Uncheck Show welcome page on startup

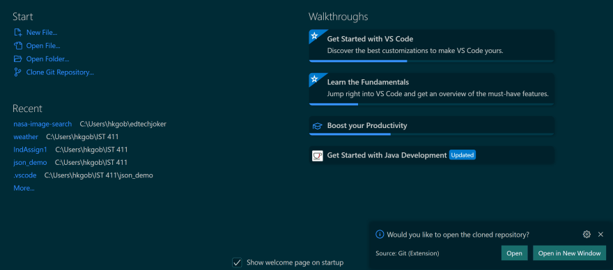[237, 262]
